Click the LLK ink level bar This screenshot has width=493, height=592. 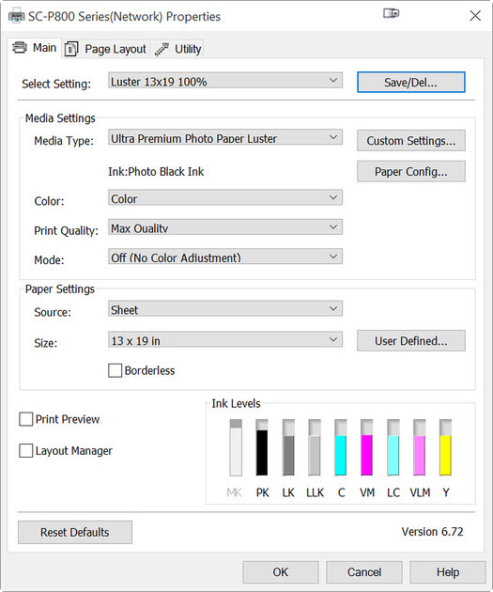click(315, 447)
